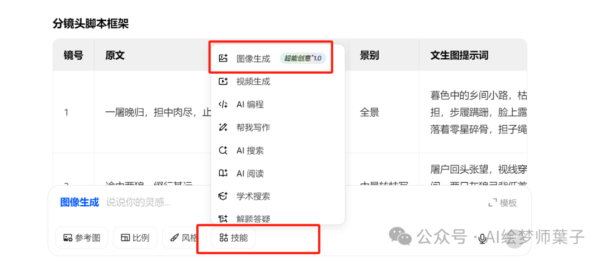The image size is (604, 261).
Task: Click the AI search icon
Action: [223, 150]
